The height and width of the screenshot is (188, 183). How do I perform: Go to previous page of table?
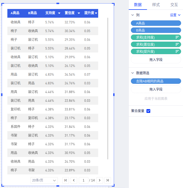click(x=74, y=180)
